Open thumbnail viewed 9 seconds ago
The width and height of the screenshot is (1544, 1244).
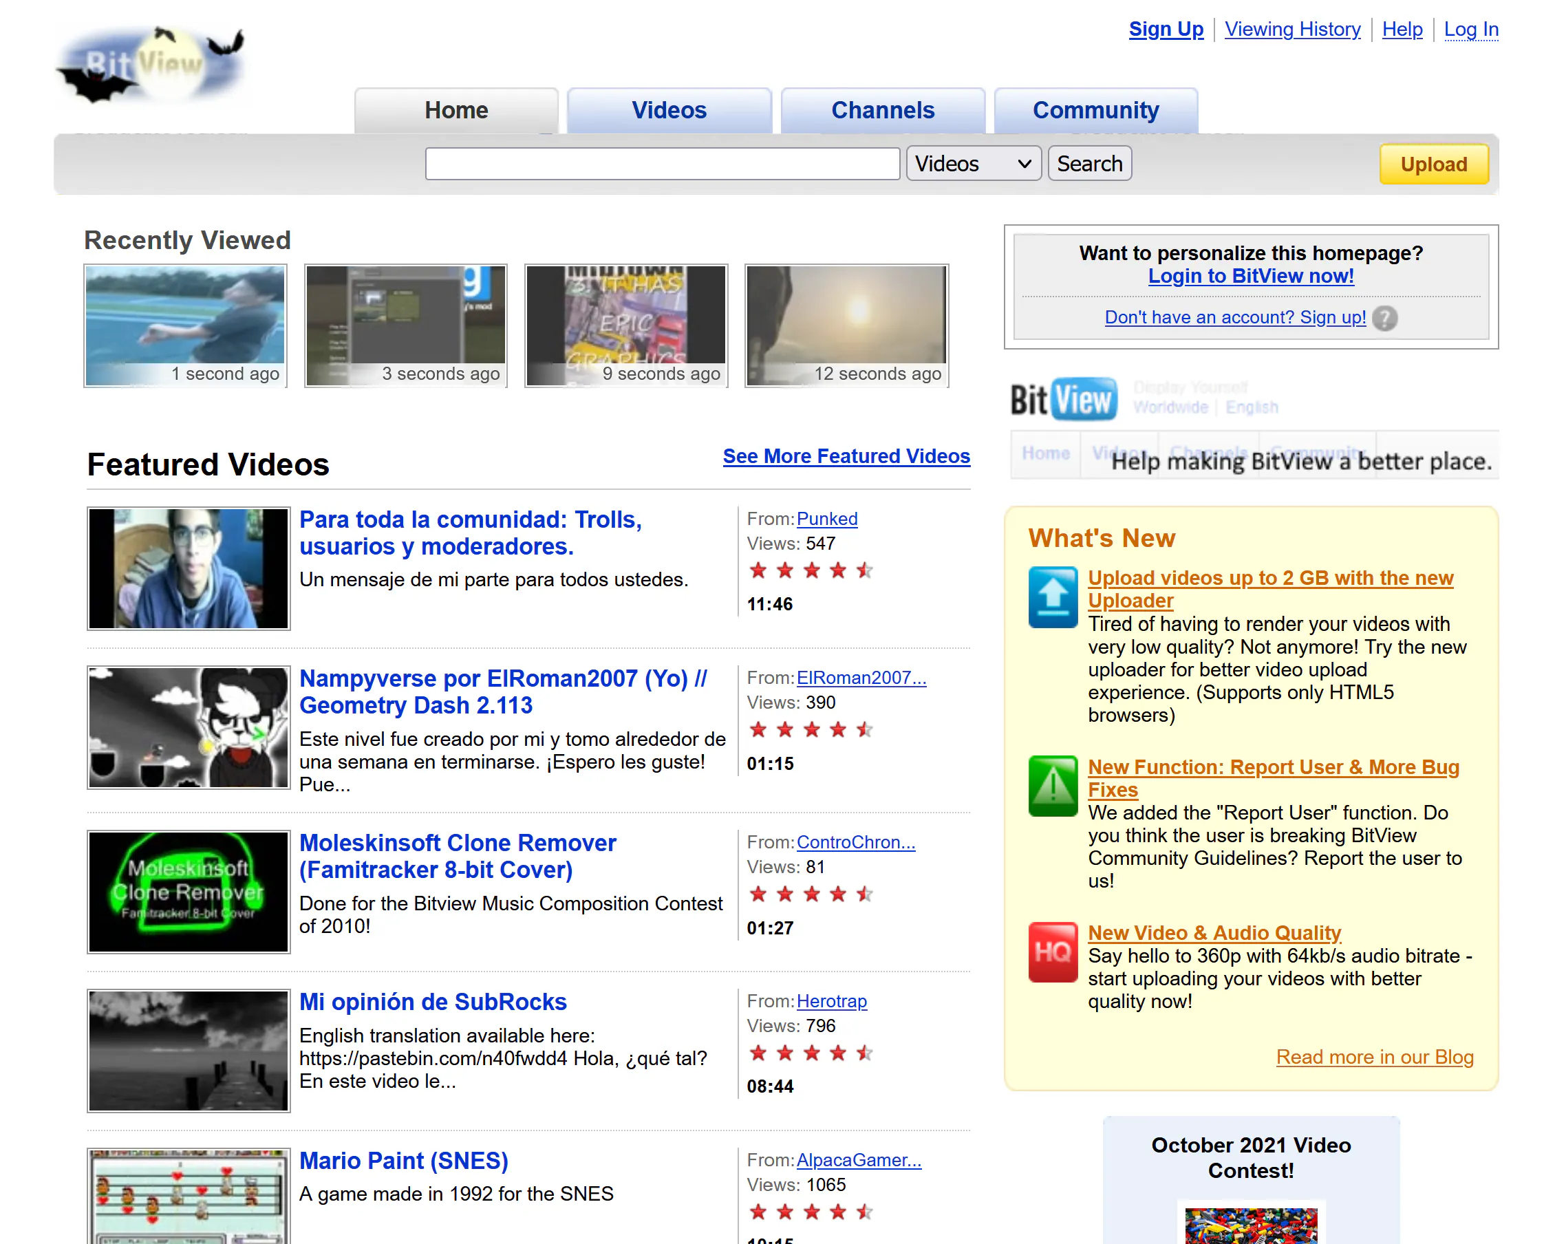(625, 325)
